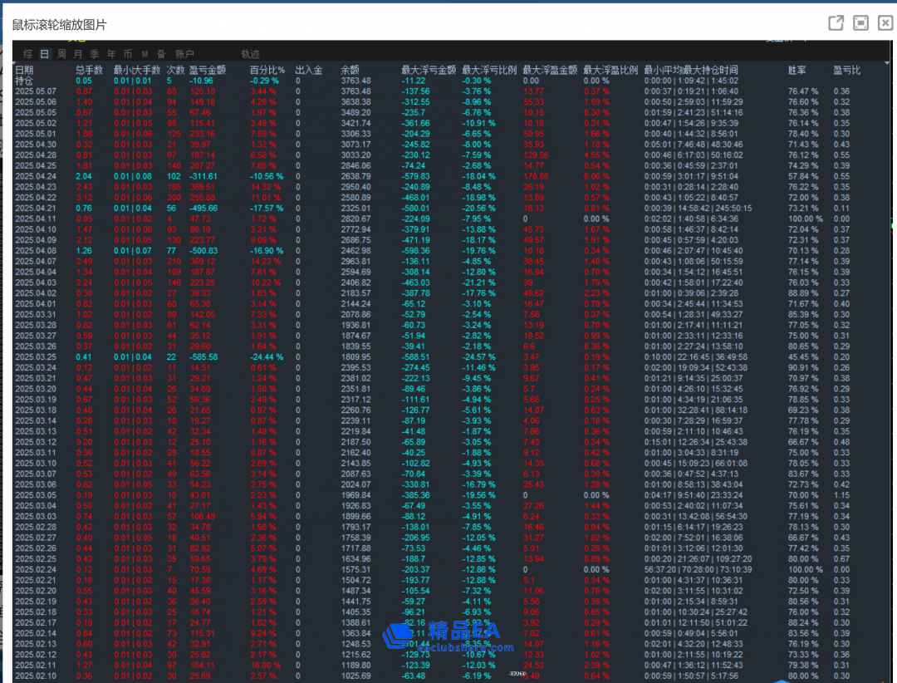Switch to the 月 (monthly) tab

(x=78, y=54)
